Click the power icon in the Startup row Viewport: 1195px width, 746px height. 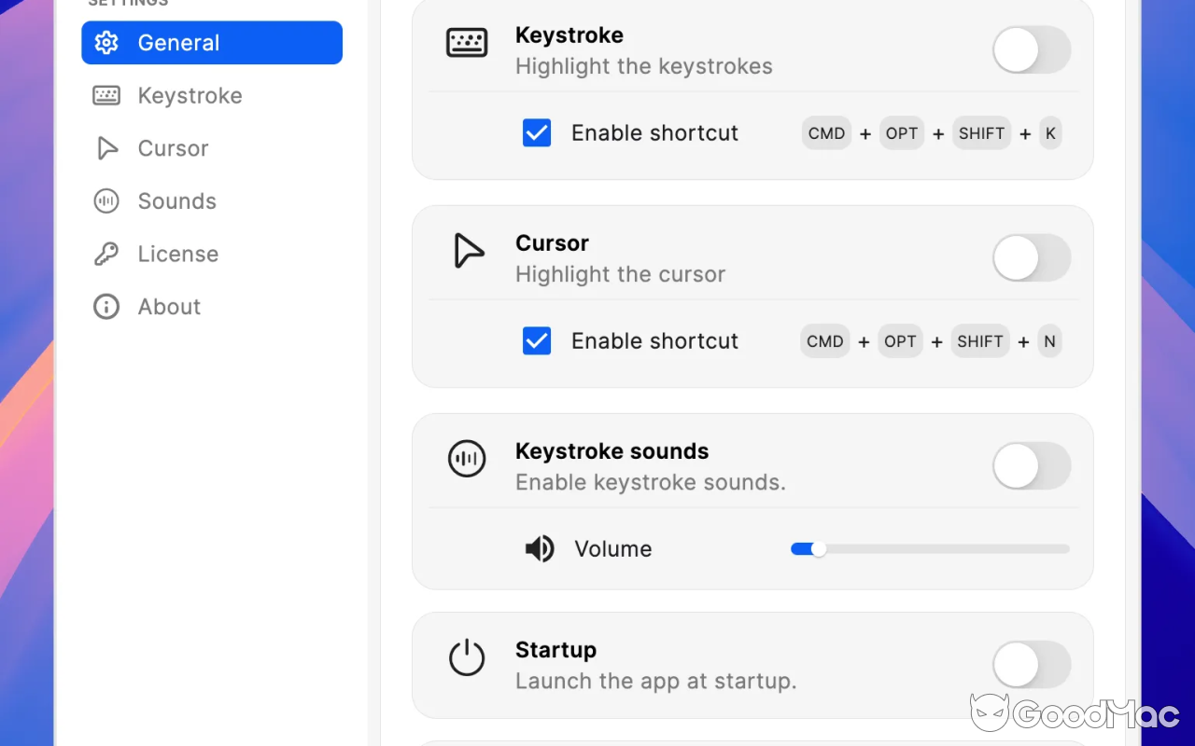(x=467, y=657)
